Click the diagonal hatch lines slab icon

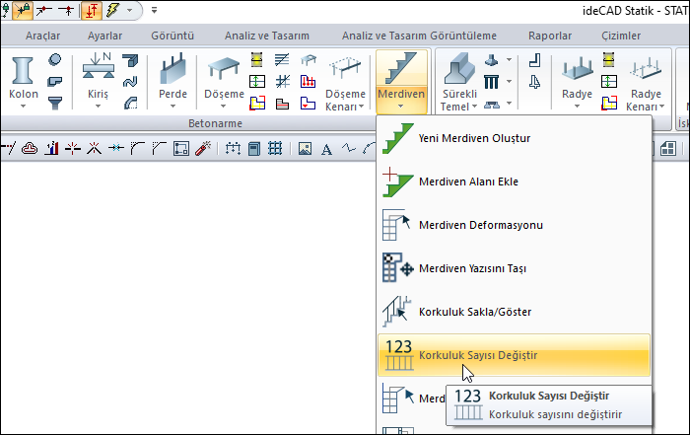point(282,59)
